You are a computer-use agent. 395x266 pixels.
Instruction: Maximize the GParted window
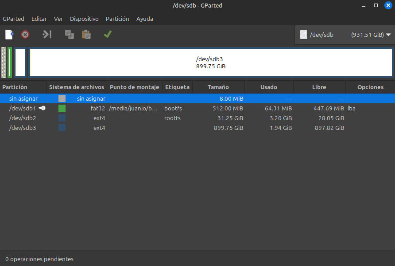(x=376, y=5)
